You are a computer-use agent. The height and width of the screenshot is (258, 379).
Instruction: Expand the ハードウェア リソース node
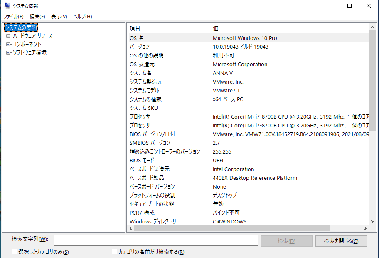8,36
